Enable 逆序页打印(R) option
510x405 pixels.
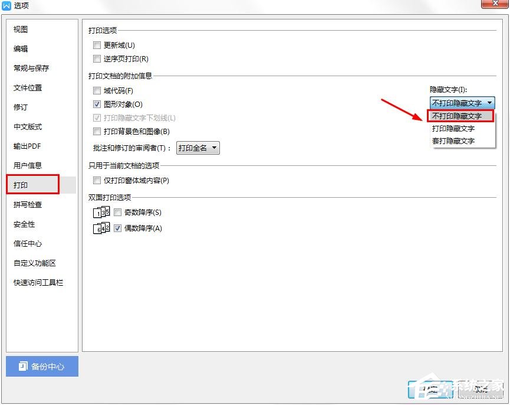[97, 58]
